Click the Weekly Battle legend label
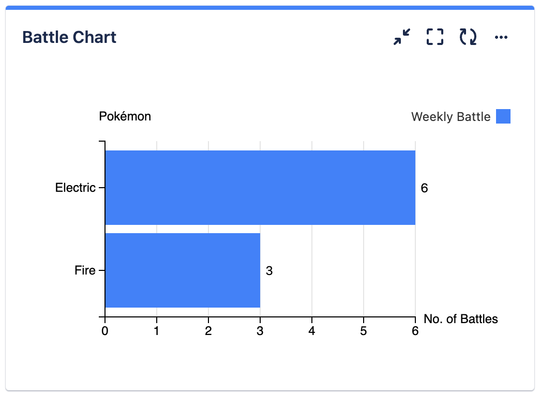 click(451, 116)
